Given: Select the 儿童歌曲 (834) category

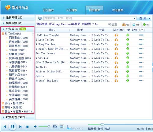Looking at the screenshot, I should point(18,67).
